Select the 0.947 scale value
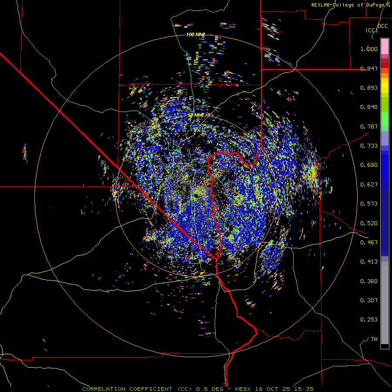 [369, 68]
